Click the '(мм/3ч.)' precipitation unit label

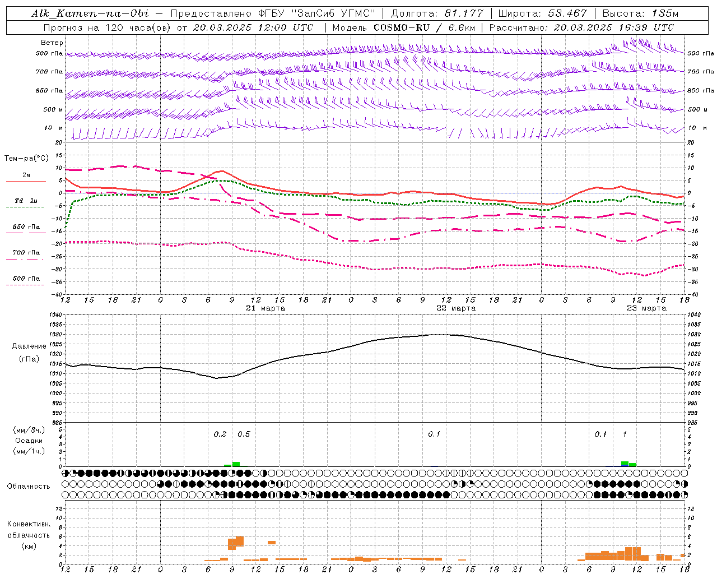(x=29, y=430)
